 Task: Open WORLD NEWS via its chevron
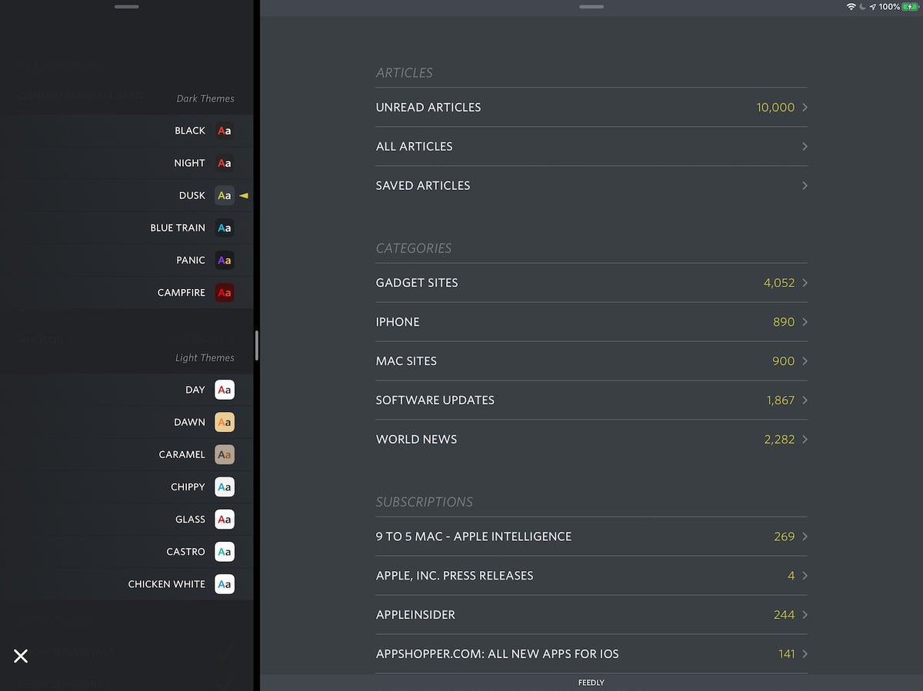[805, 440]
